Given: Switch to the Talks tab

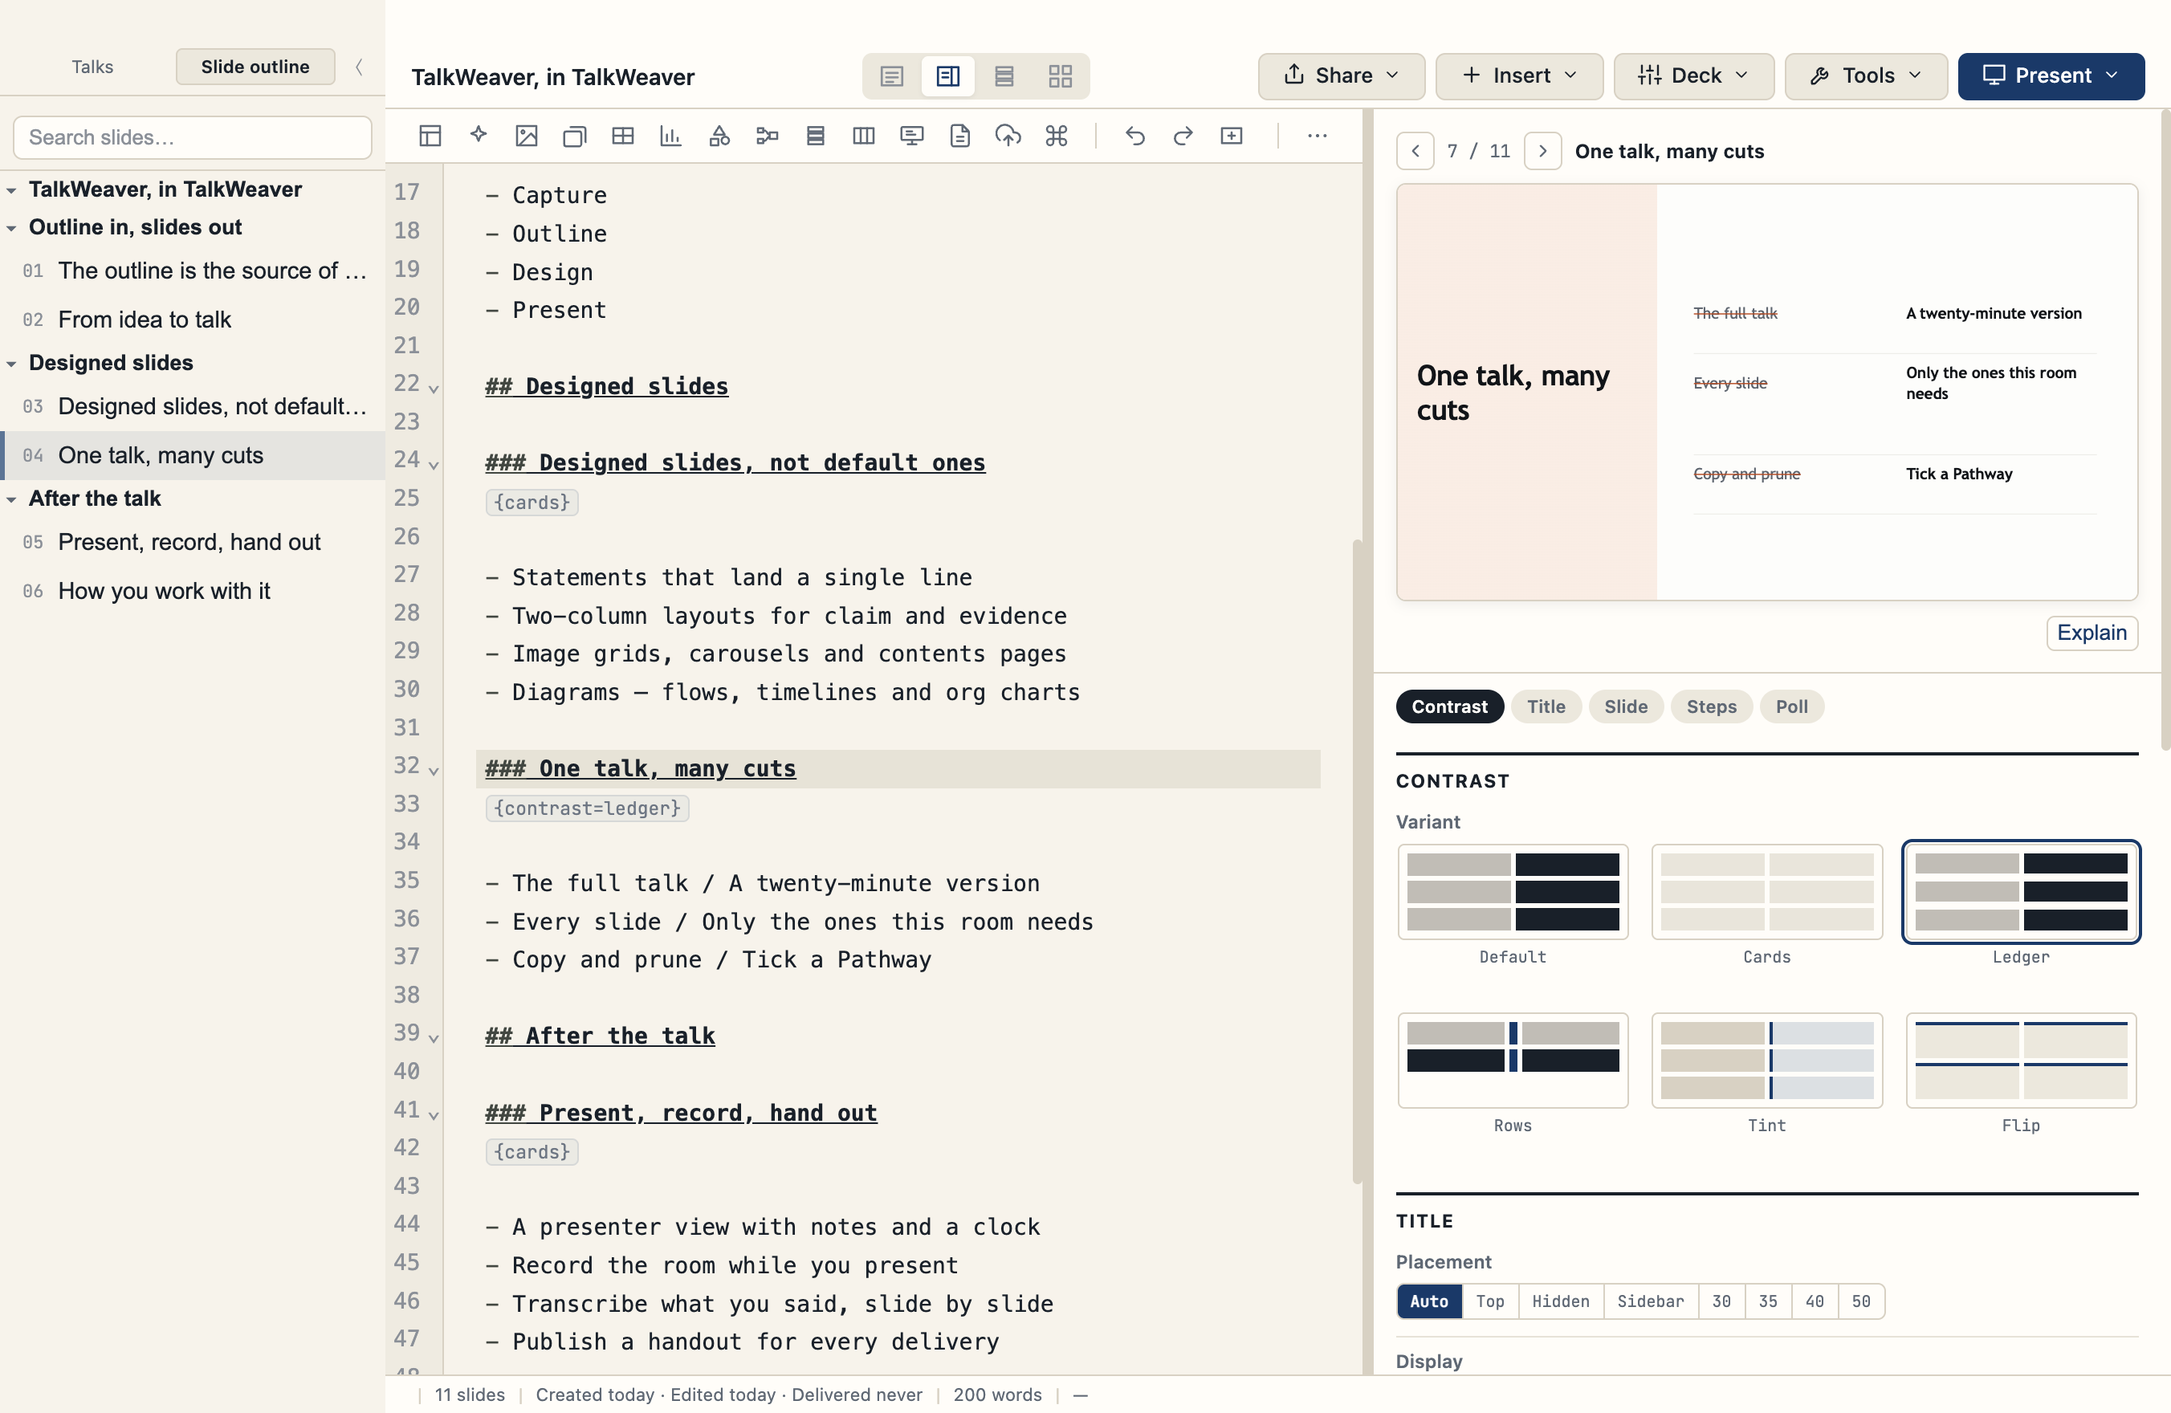Looking at the screenshot, I should click(x=92, y=67).
